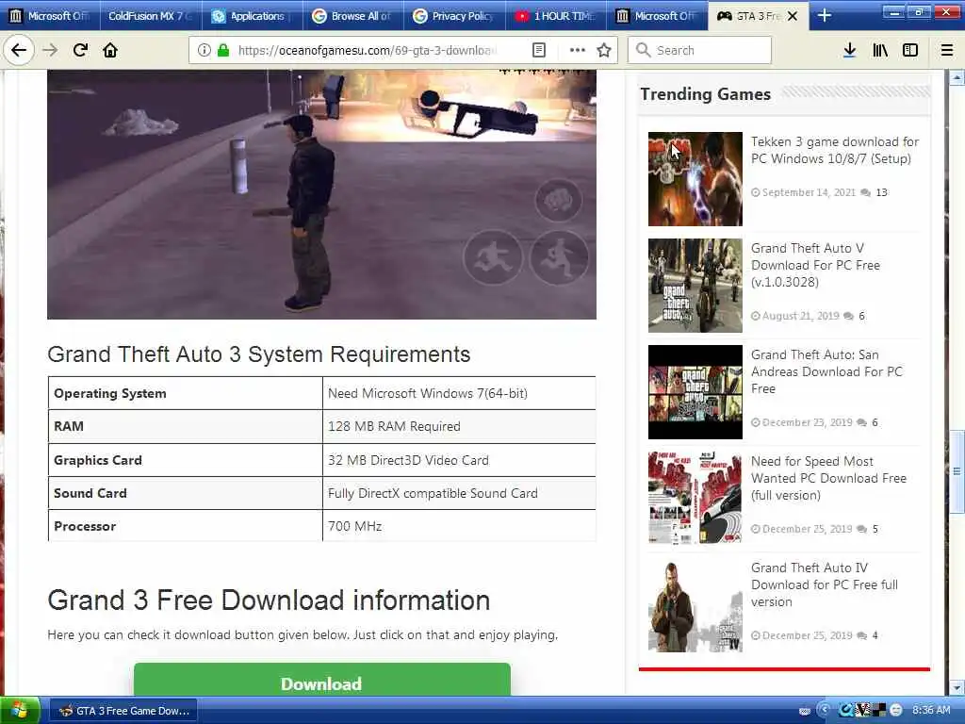Open Grand Theft Auto V Download link
This screenshot has width=965, height=724.
(815, 265)
